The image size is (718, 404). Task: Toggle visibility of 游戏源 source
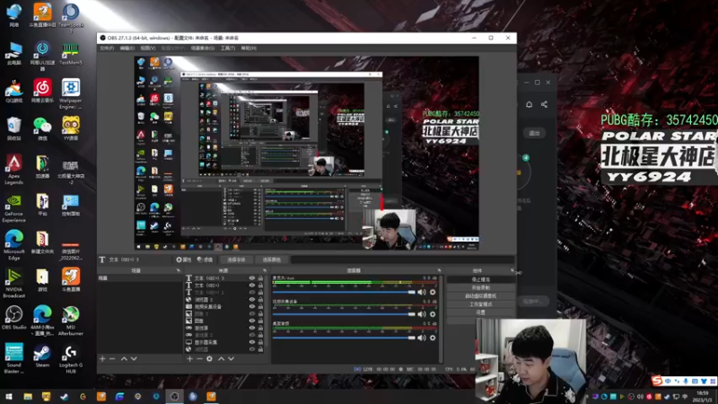click(x=252, y=328)
